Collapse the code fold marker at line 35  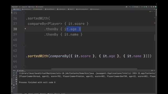tap(24, 13)
